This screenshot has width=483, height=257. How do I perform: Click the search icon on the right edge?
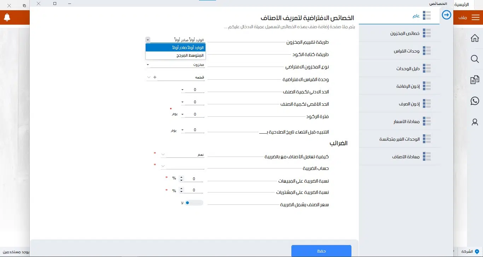475,59
